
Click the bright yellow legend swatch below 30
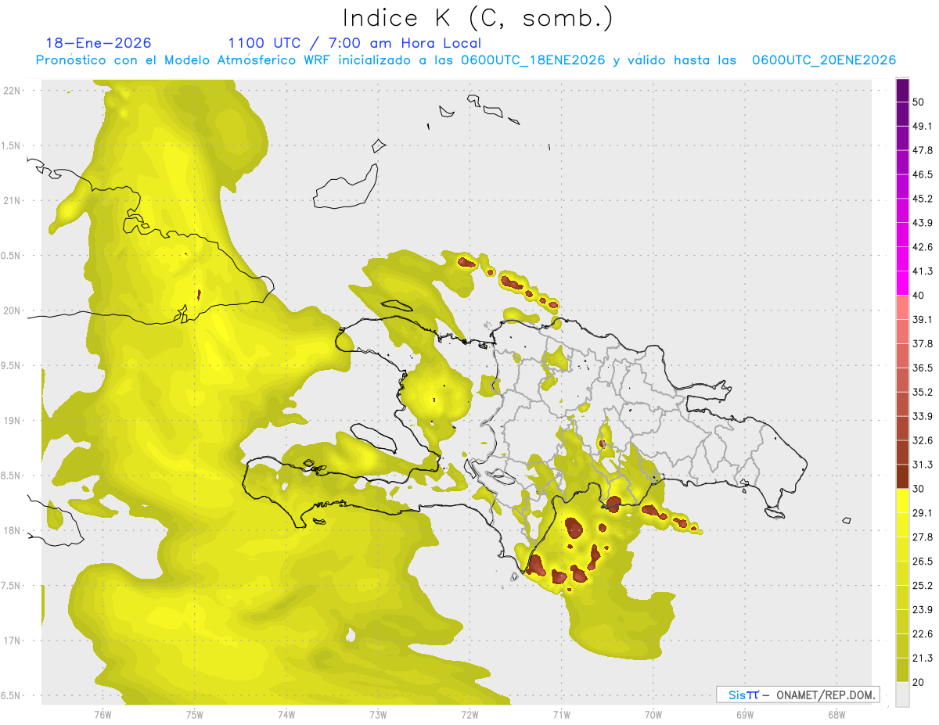(903, 501)
